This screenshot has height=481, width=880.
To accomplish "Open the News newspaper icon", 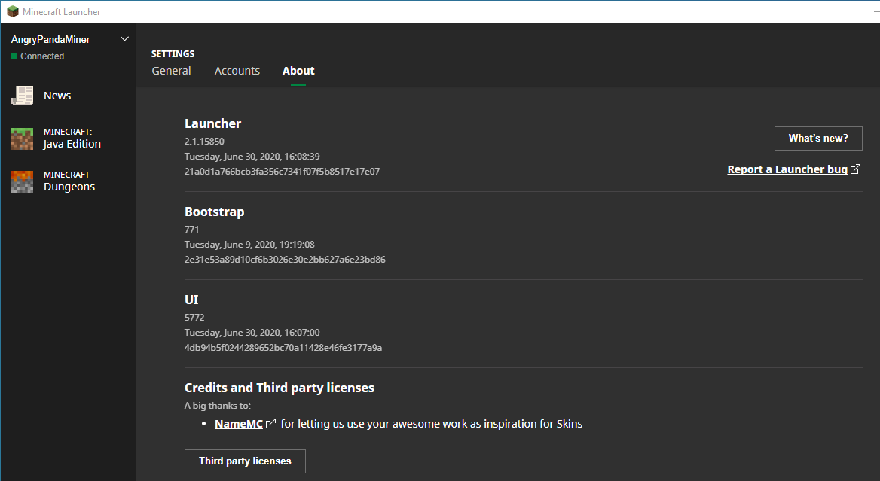I will point(23,96).
